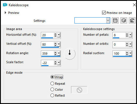Click the Kaleidoscope app icon in title bar

coord(5,5)
